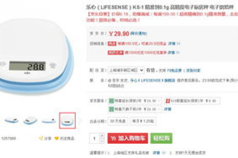Screen dimensions: 238x158
Task: Select the first extended warranty option
Action: [135, 101]
